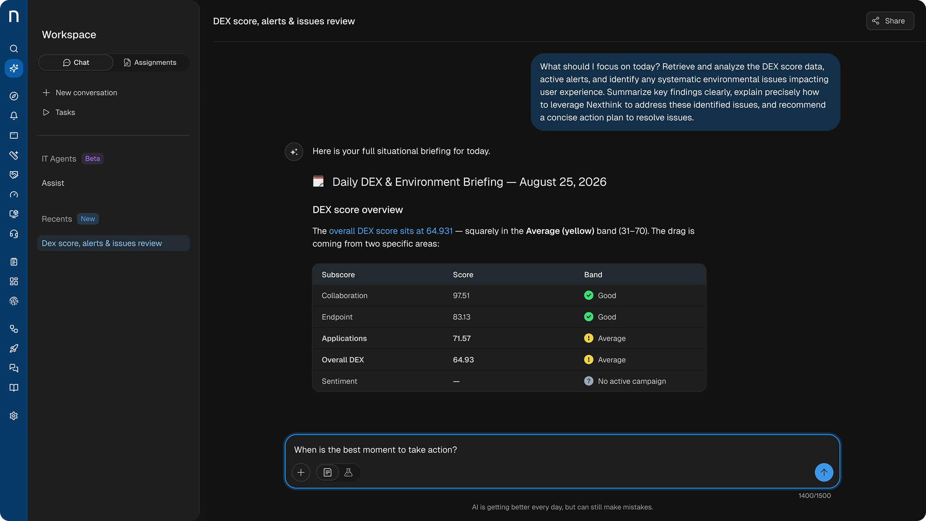926x521 pixels.
Task: Open the gauge speedometer icon in the sidebar
Action: click(14, 195)
